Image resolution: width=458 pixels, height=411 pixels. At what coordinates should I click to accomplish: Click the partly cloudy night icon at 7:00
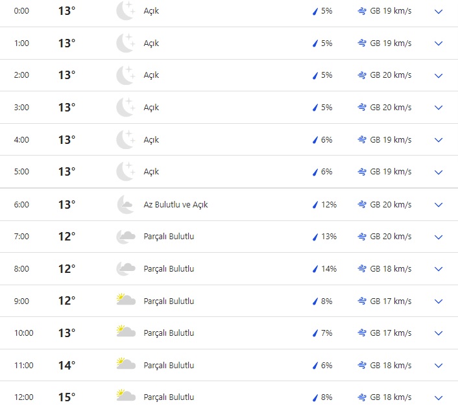[x=125, y=237]
